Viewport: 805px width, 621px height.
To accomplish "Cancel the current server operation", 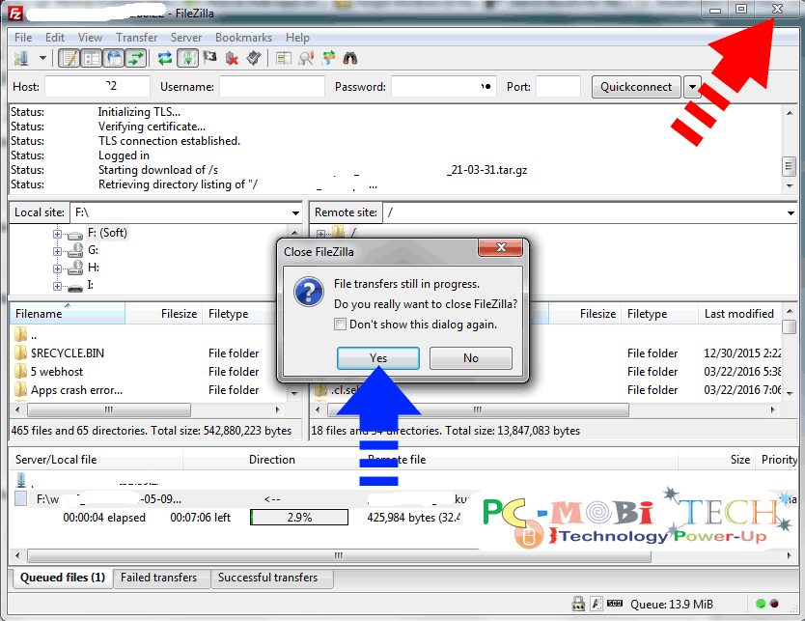I will [x=210, y=58].
